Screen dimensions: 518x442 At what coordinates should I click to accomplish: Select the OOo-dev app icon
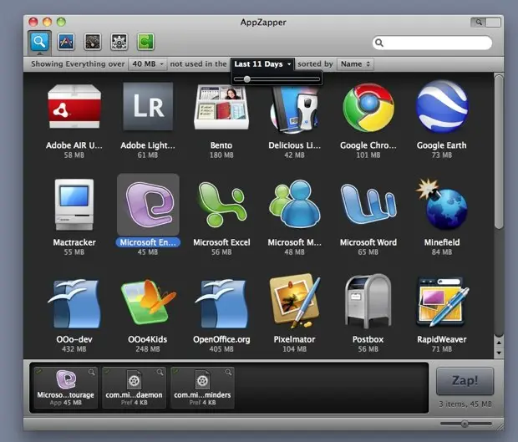point(74,304)
